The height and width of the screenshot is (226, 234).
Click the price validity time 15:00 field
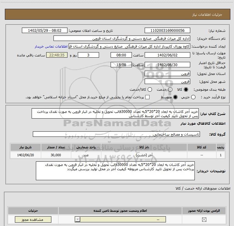click(x=121, y=65)
